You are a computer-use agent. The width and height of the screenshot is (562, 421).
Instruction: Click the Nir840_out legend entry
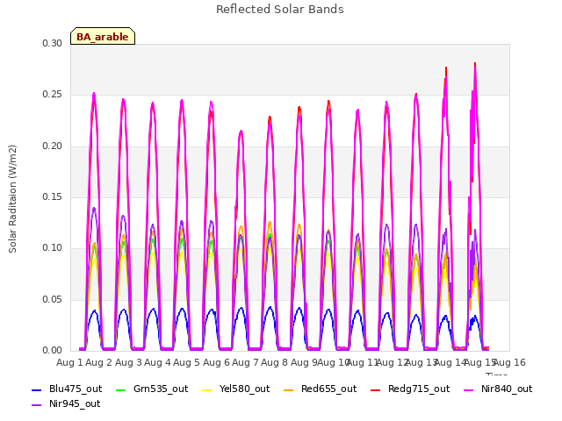click(498, 389)
